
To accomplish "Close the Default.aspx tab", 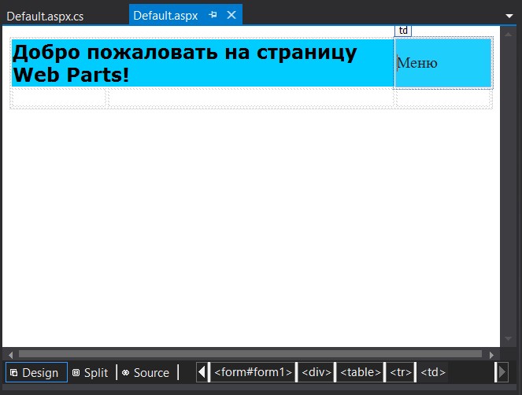I will 231,15.
